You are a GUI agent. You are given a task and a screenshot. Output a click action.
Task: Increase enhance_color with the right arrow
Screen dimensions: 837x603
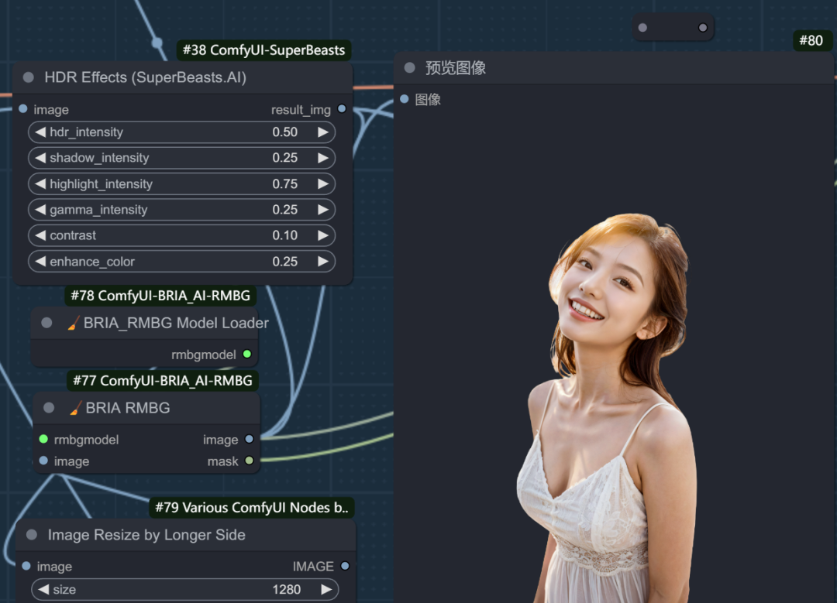pos(323,261)
